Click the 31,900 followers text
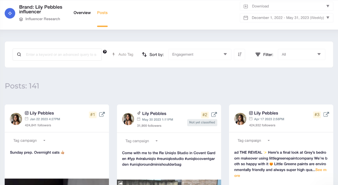338x185 pixels. coord(149,126)
